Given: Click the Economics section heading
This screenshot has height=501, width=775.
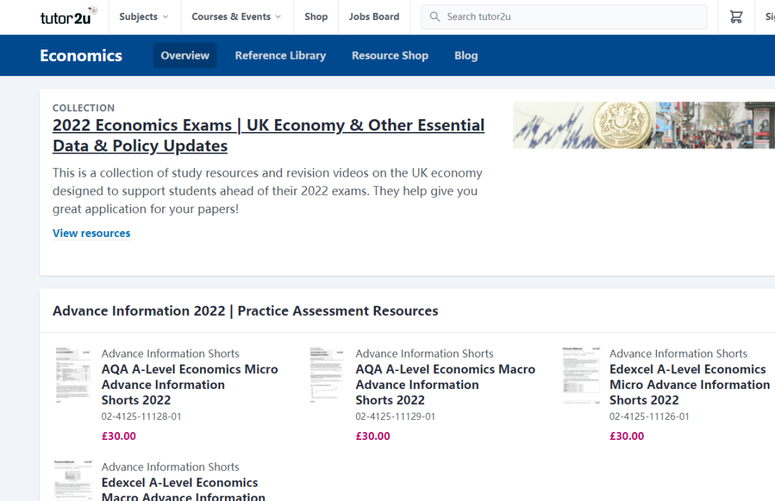Looking at the screenshot, I should point(81,55).
